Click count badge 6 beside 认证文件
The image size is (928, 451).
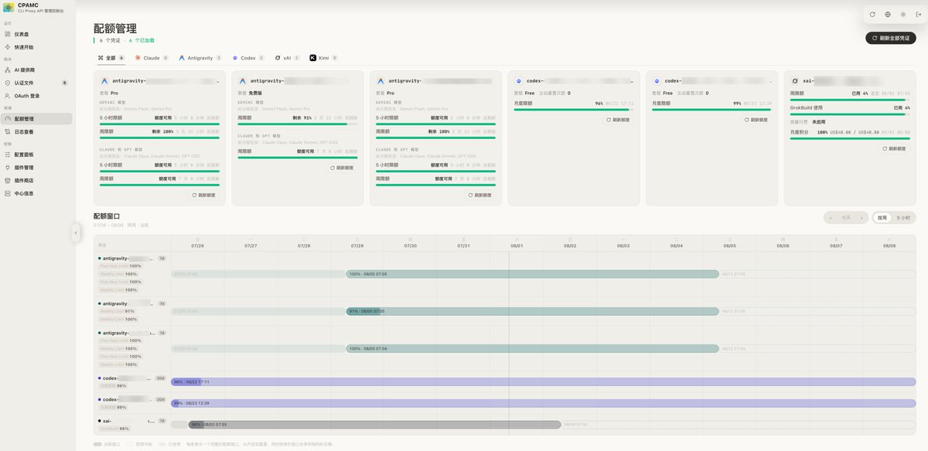tap(65, 83)
